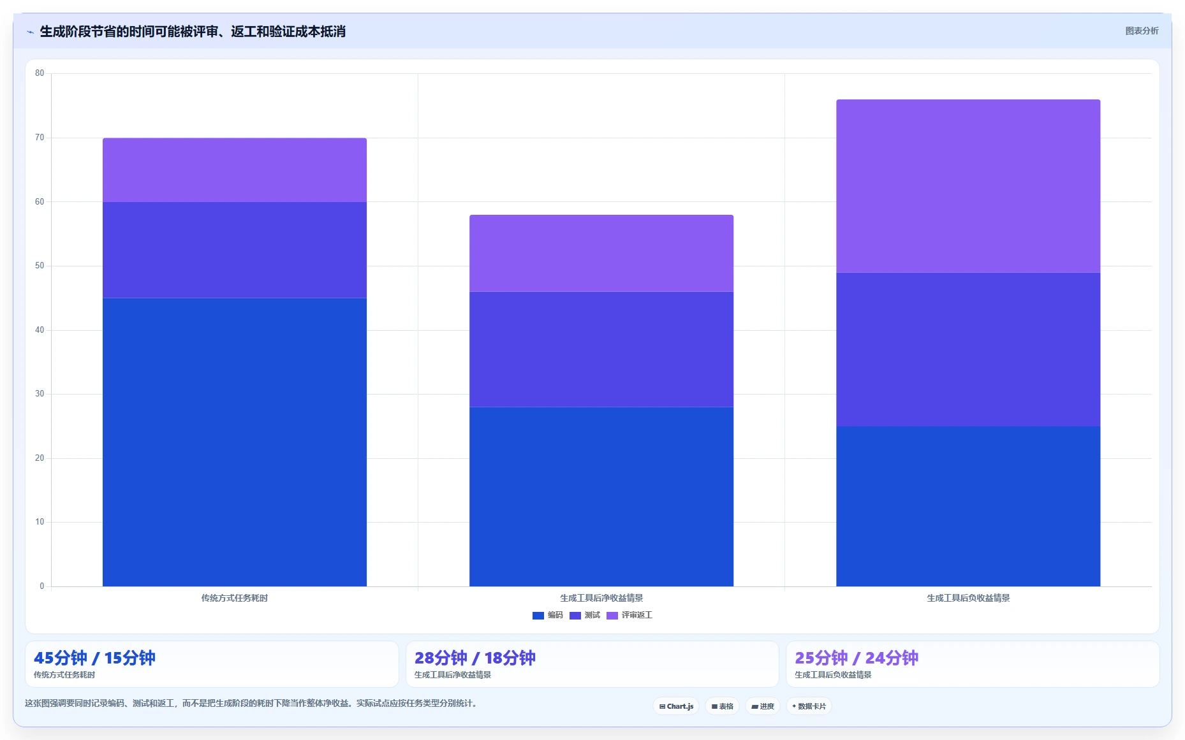The image size is (1185, 740).
Task: Click the y-axis tick label 20
Action: pos(40,458)
